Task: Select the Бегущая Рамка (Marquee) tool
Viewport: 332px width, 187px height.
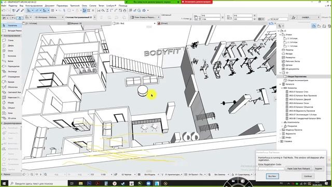Action: point(11,31)
